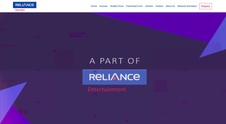Open the Home page

(x=94, y=6)
